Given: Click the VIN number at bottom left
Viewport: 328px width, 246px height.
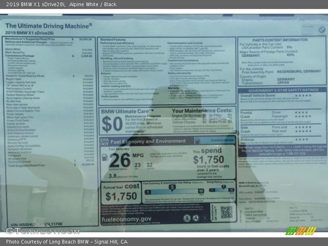Looking at the screenshot, I should [36, 224].
